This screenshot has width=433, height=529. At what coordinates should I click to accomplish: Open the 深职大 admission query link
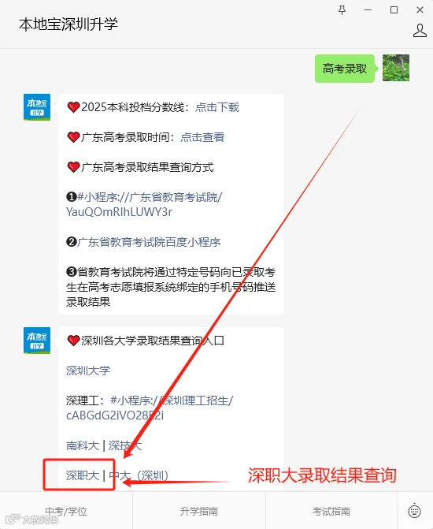83,475
